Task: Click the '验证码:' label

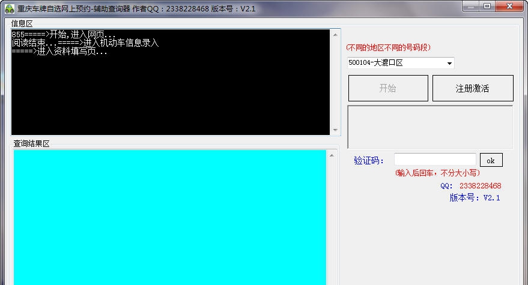Action: [x=369, y=160]
